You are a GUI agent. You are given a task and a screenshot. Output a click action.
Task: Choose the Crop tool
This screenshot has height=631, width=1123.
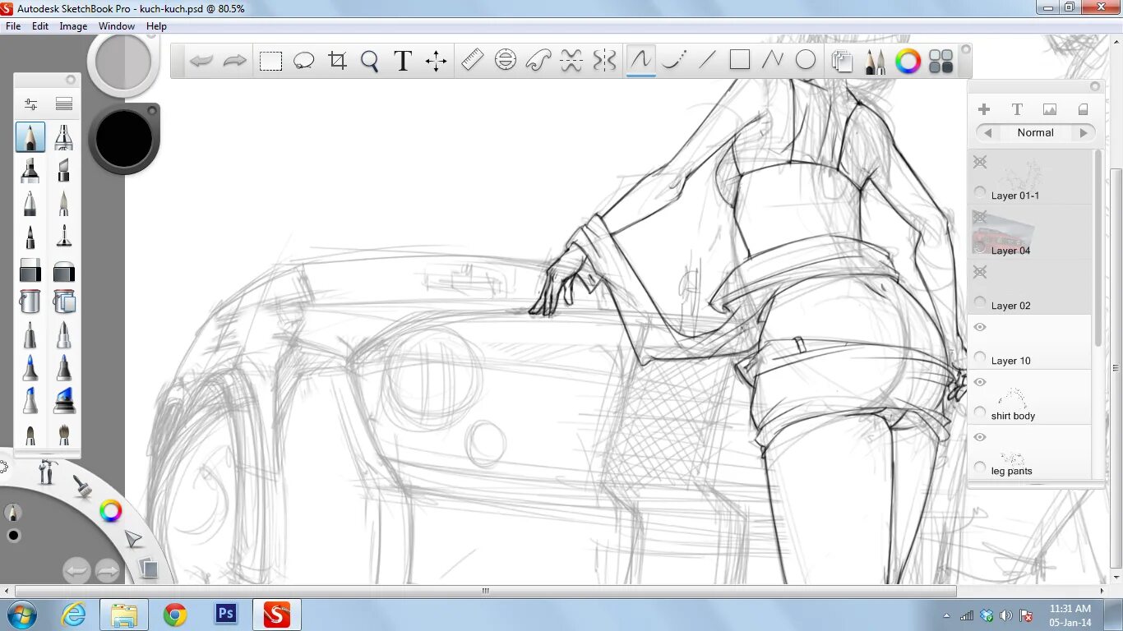click(337, 61)
